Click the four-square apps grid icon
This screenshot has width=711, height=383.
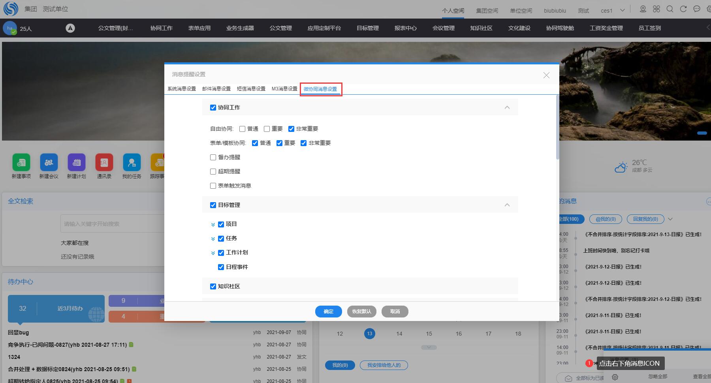(656, 9)
